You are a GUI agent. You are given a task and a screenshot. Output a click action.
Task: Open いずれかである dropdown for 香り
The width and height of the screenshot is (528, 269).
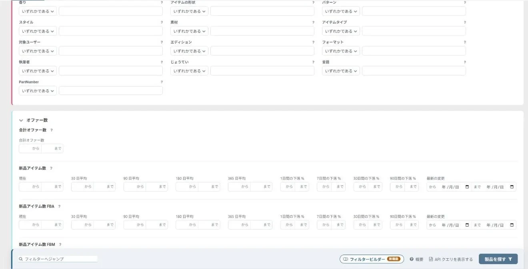(38, 11)
